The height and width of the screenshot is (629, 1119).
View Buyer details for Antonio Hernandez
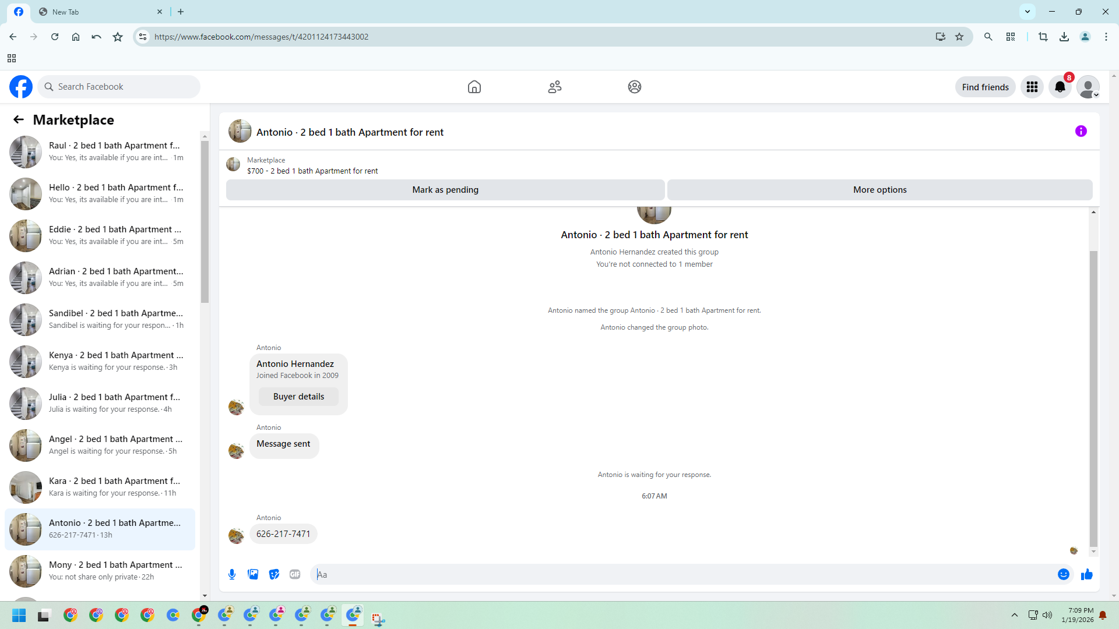coord(298,397)
